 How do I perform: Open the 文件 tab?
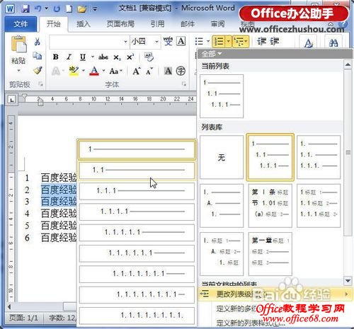click(21, 24)
